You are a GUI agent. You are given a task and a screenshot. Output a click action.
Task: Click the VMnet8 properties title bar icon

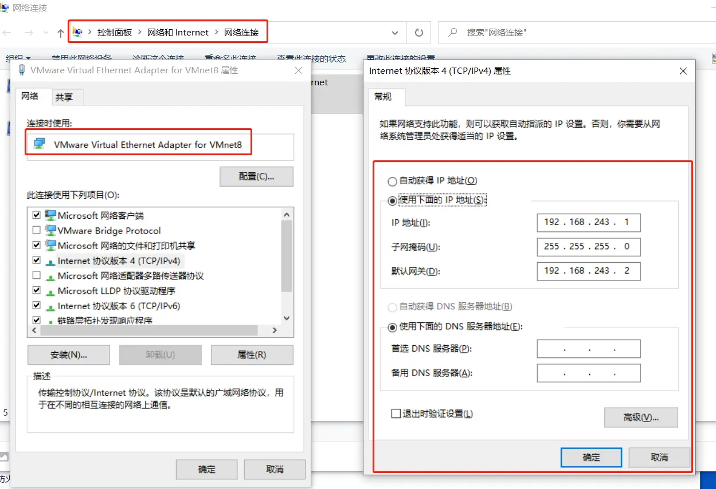pos(22,70)
